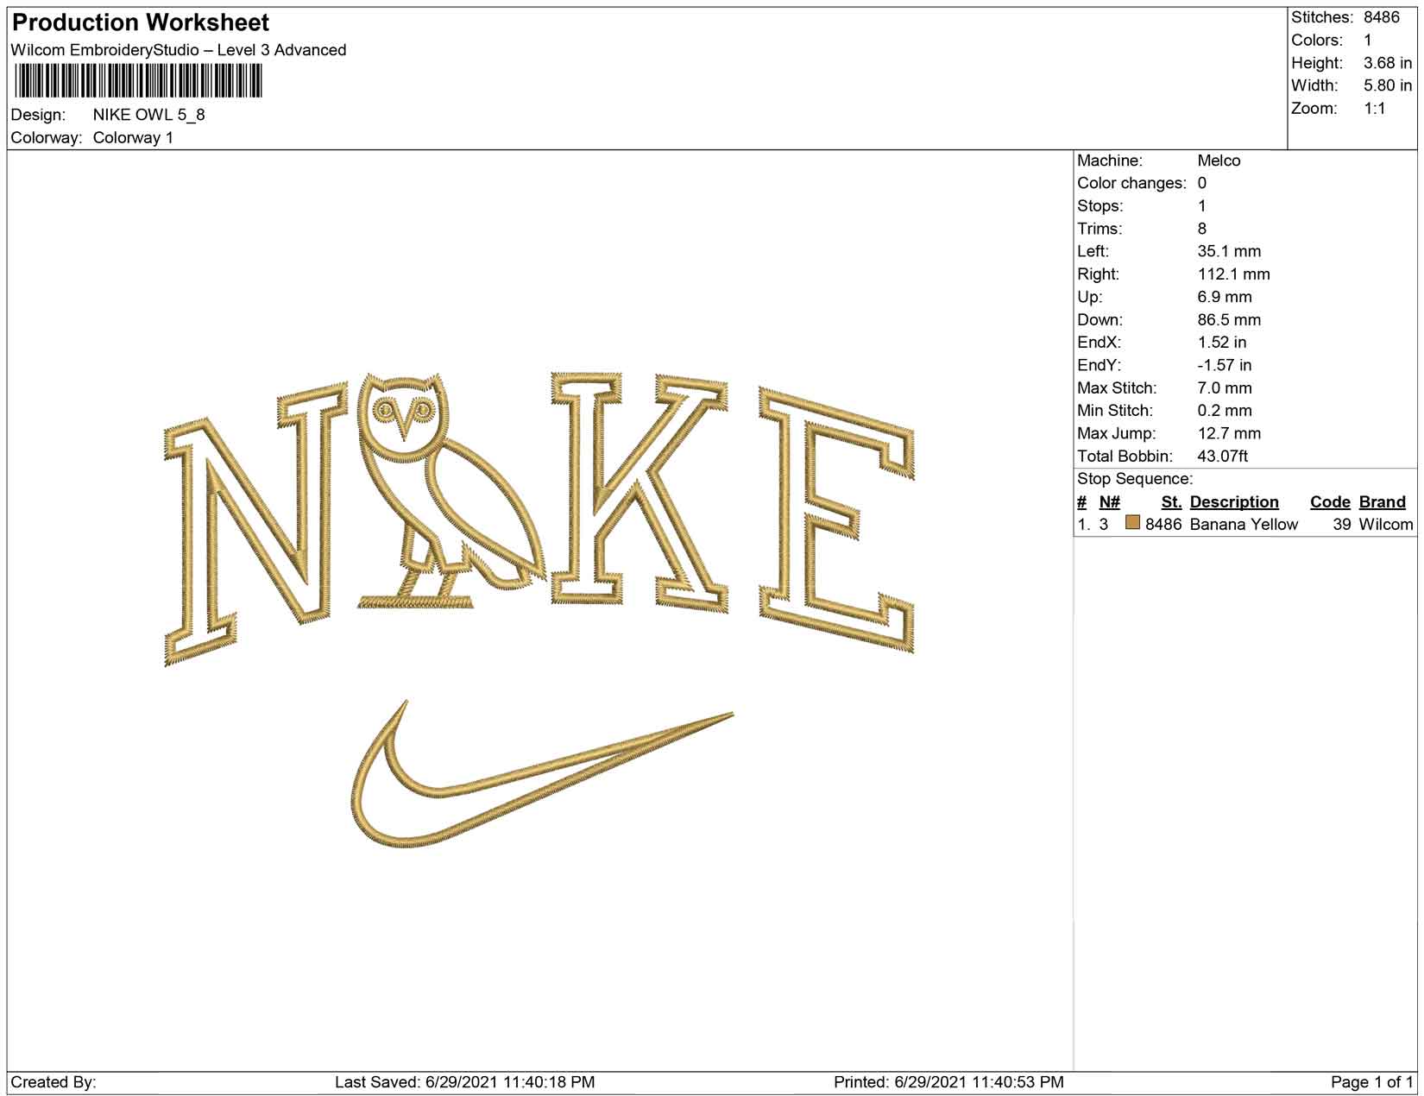Click the "Last Saved" timestamp in footer

coord(464,1082)
